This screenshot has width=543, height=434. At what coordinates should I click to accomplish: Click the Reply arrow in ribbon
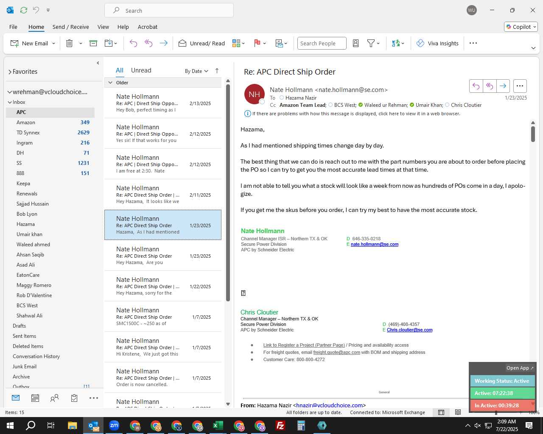pos(133,43)
